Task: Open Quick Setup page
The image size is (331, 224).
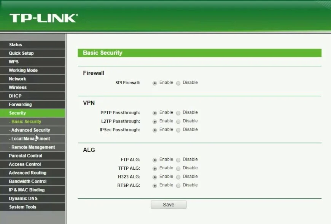Action: [32, 53]
